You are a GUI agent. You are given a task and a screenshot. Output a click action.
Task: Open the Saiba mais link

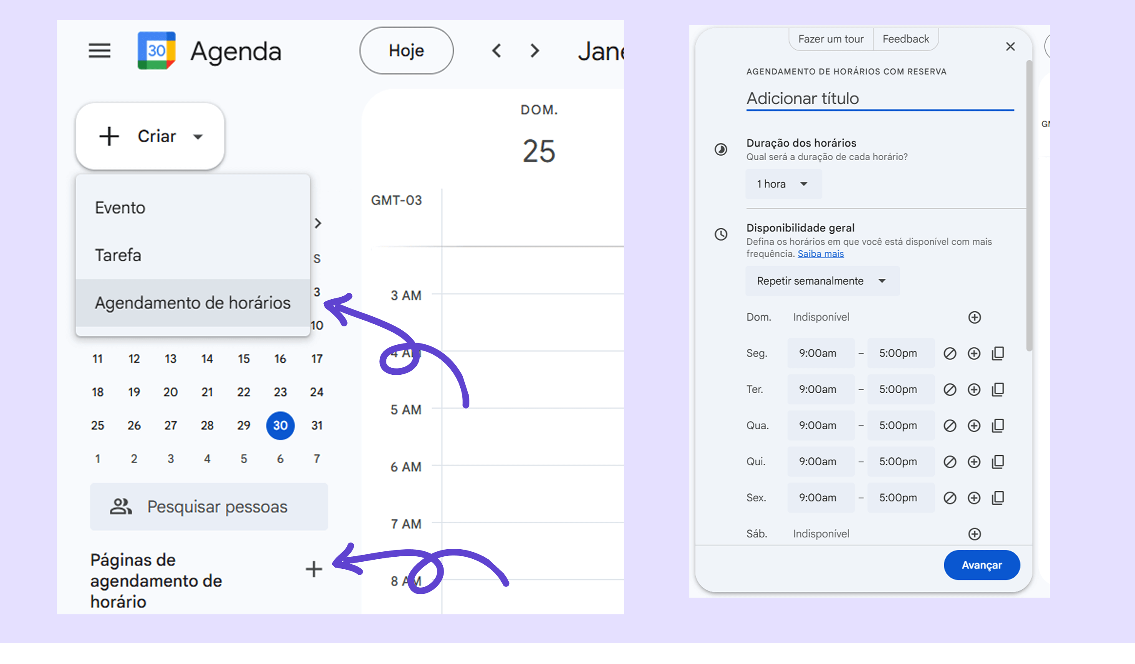(x=820, y=254)
